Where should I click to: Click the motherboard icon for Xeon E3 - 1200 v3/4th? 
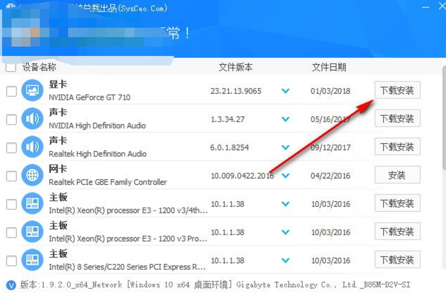32,204
